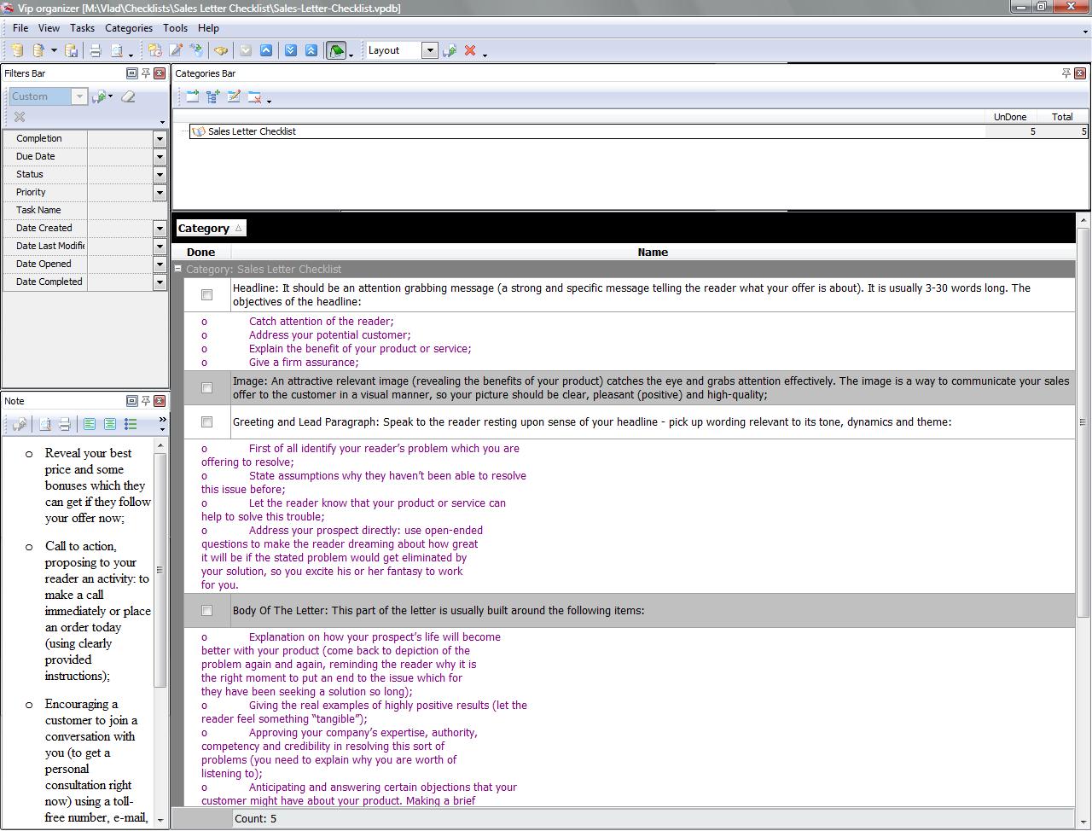Click the edit category icon in Categories Bar
Image resolution: width=1092 pixels, height=831 pixels.
[x=234, y=97]
